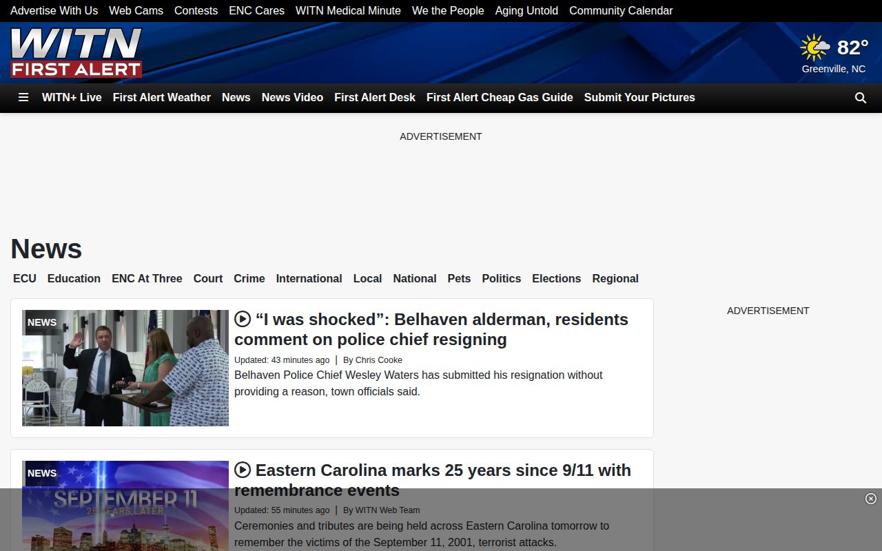The height and width of the screenshot is (551, 882).
Task: Open the Community Calendar
Action: [621, 11]
